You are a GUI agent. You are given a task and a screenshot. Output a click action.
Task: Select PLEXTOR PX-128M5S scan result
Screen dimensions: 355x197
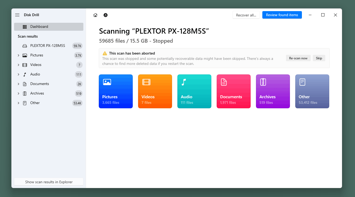pos(49,46)
